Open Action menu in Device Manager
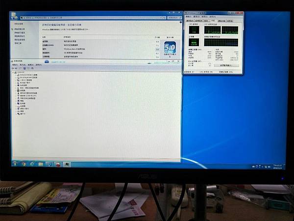 coord(23,65)
